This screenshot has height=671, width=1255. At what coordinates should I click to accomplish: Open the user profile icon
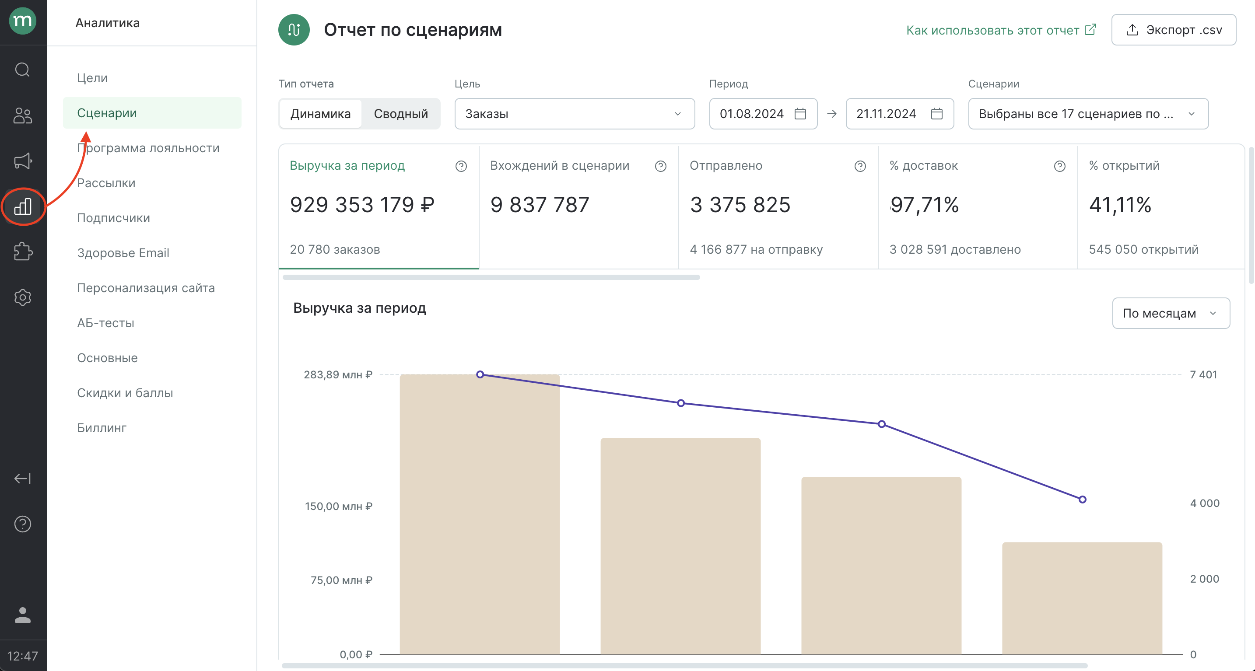pos(22,615)
